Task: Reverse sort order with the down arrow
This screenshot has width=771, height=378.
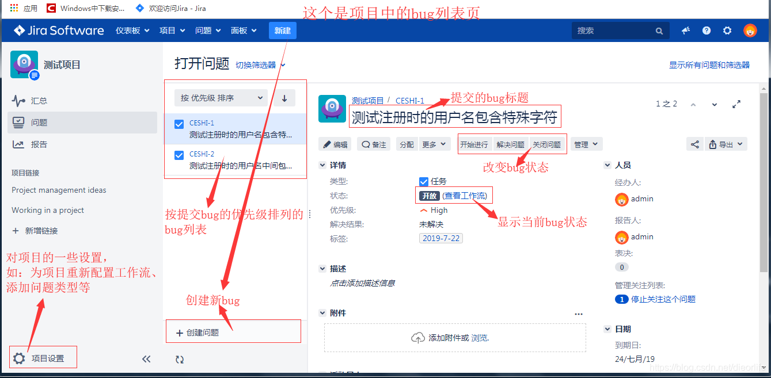Action: 284,98
